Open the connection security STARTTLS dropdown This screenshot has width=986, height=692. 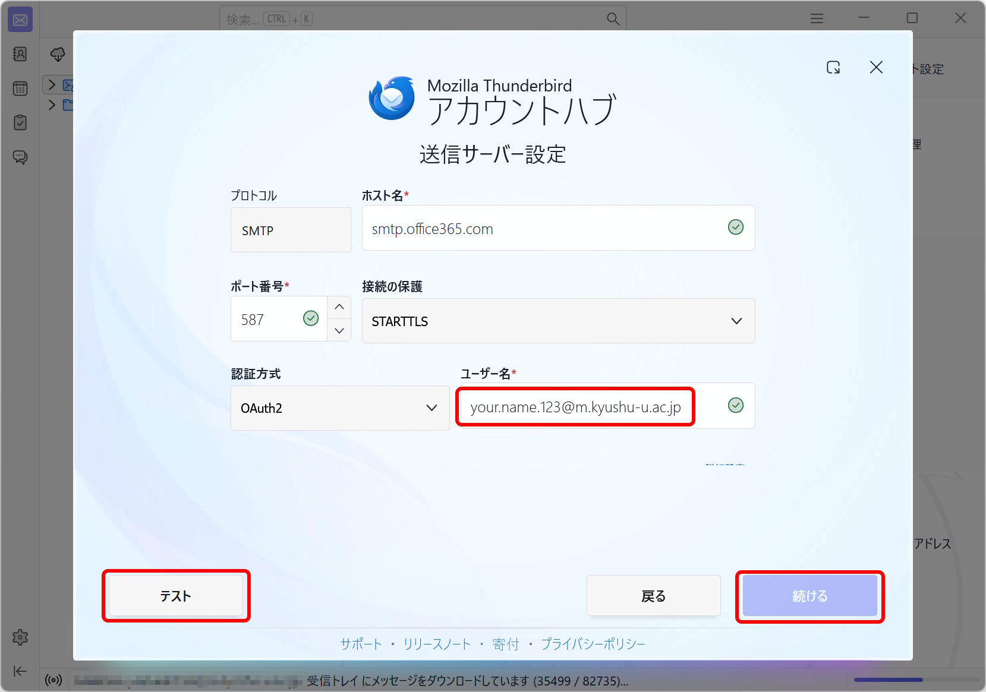(x=559, y=321)
